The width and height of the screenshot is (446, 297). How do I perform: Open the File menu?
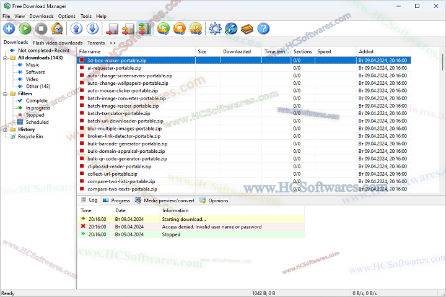click(6, 16)
